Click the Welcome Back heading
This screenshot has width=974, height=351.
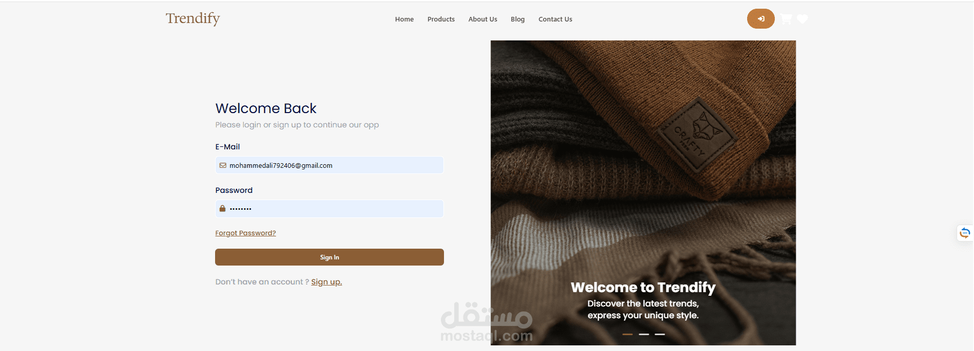(x=266, y=108)
